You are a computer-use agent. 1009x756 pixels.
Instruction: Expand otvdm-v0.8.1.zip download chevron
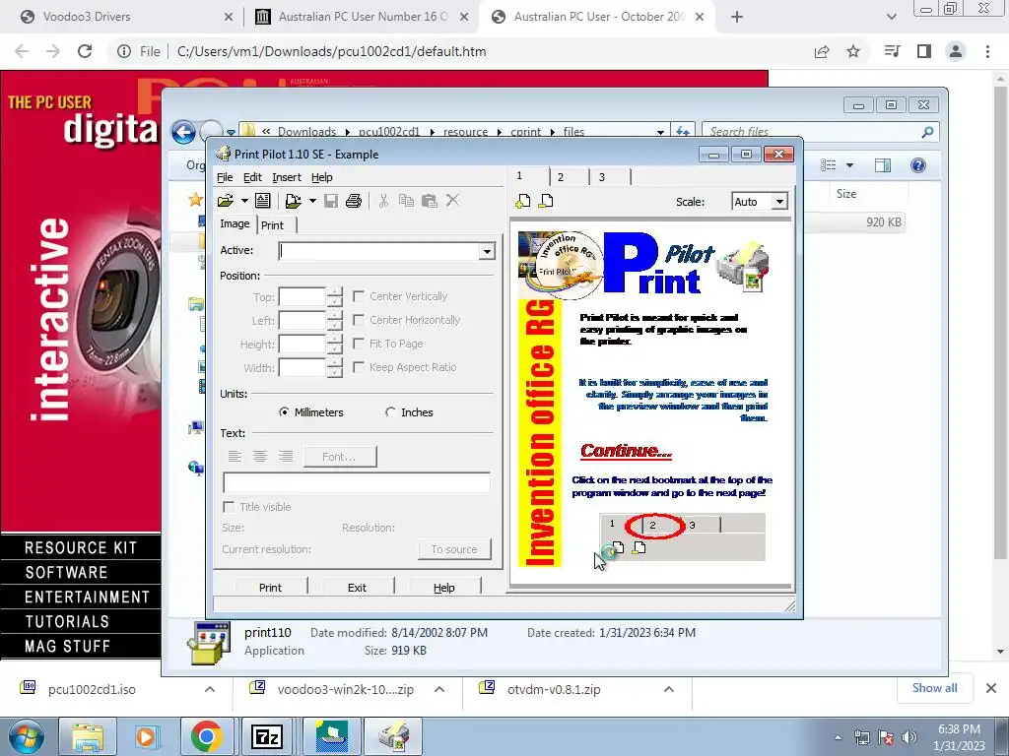(669, 689)
